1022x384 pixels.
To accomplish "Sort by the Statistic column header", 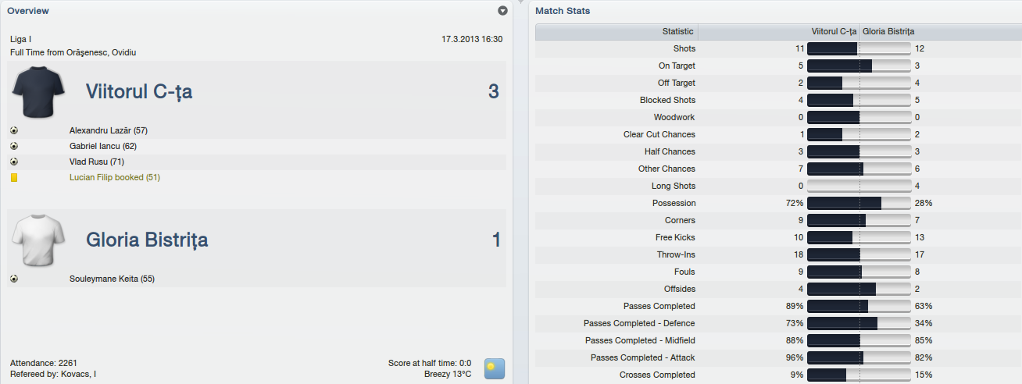I will (616, 32).
